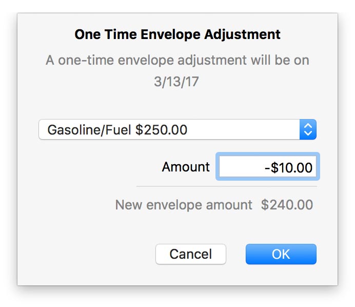Screen dimensions: 355x307
Task: Click the divider line below Amount field
Action: coord(226,186)
